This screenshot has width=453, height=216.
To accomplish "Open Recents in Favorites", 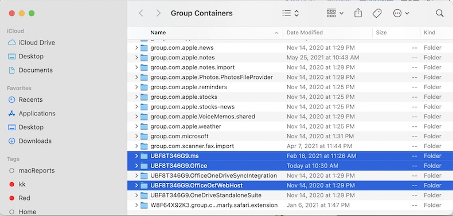I will pyautogui.click(x=25, y=99).
